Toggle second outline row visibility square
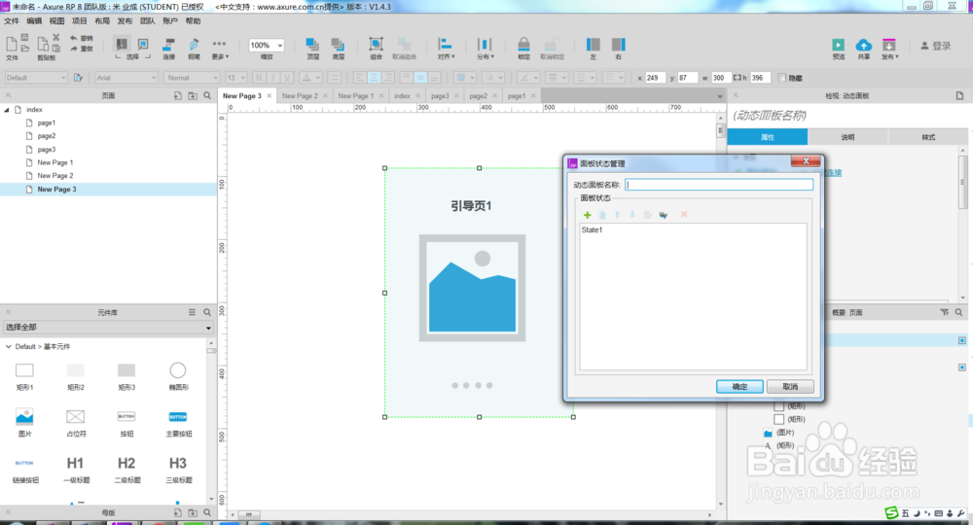 point(962,367)
